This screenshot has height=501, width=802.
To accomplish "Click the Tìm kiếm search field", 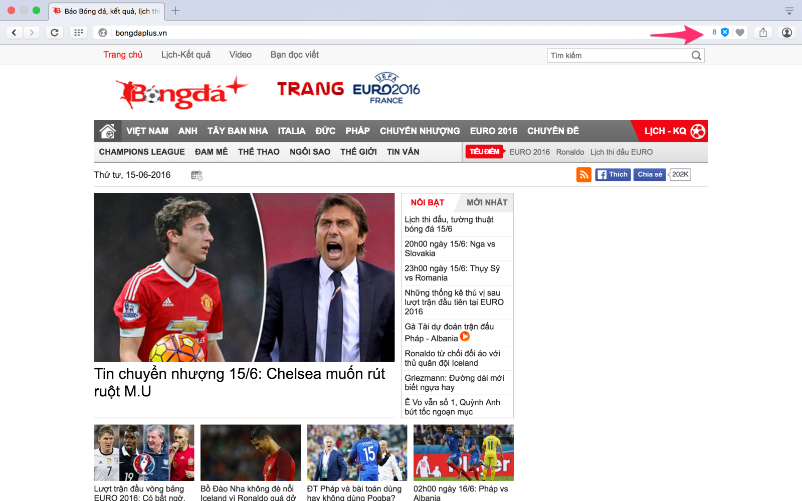I will point(620,55).
